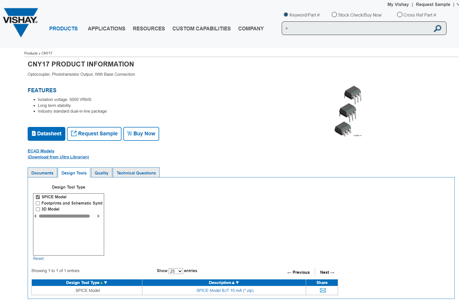
Task: Click the CNY17 optocoupler product image
Action: [x=348, y=111]
